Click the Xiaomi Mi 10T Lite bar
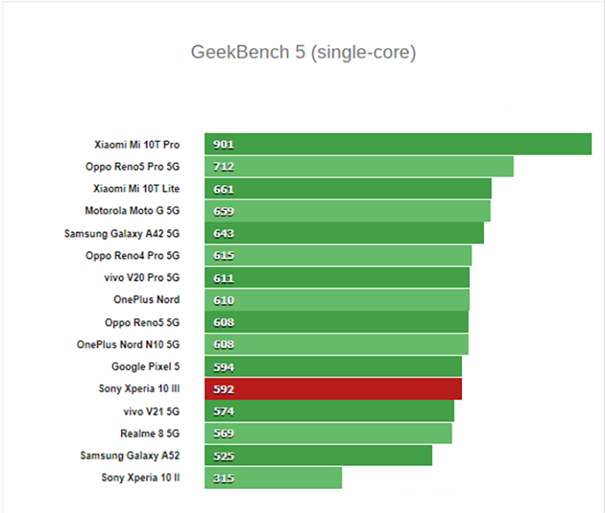This screenshot has height=513, width=605. coord(348,189)
